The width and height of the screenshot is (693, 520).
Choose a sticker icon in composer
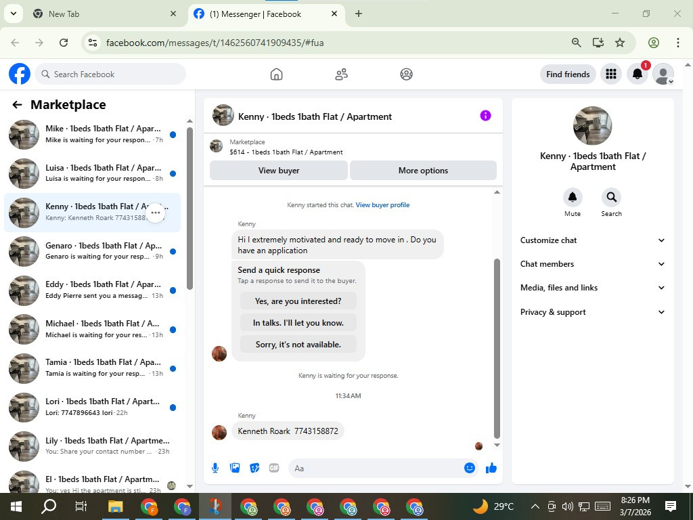(254, 468)
